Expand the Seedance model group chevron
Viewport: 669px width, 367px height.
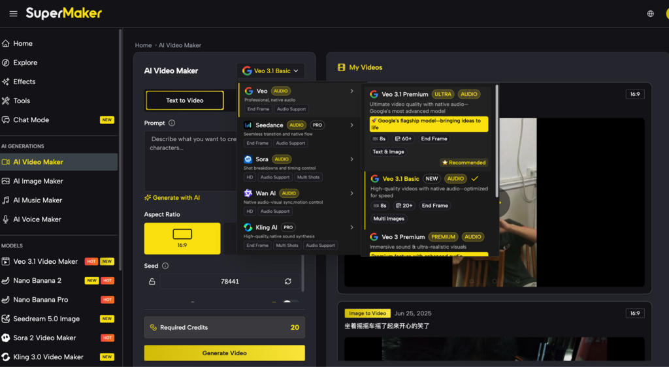pos(351,125)
